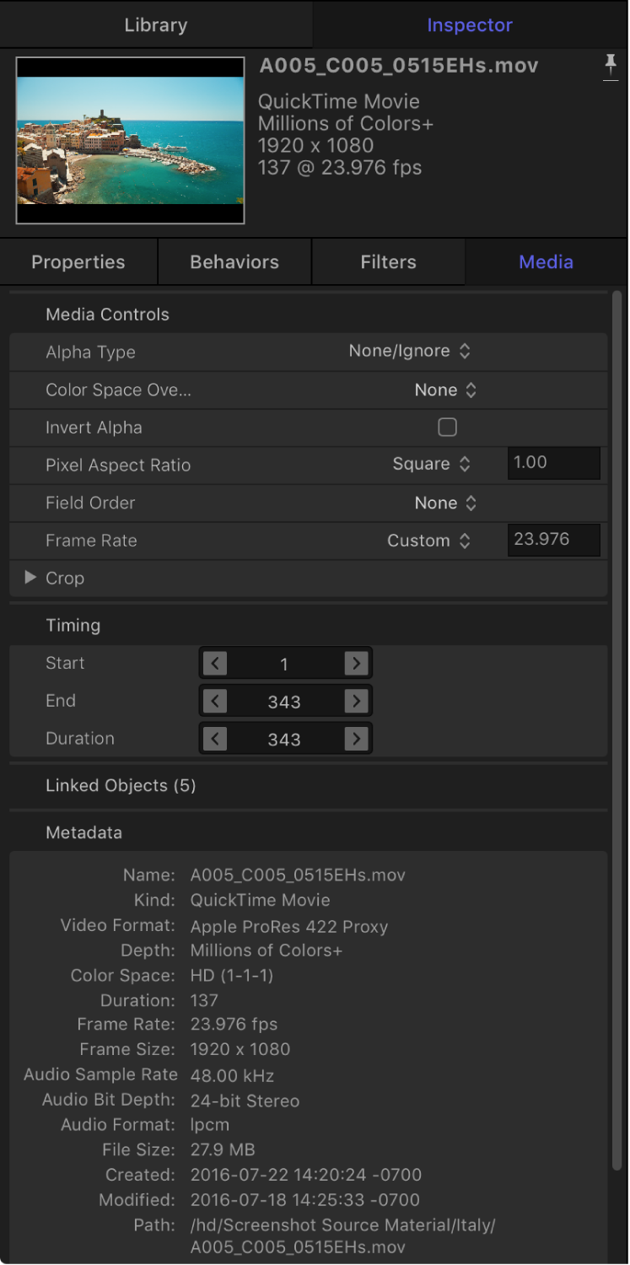Select the Filters tab
630x1265 pixels.
[388, 262]
